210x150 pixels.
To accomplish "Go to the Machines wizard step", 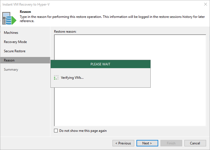I will pos(11,33).
